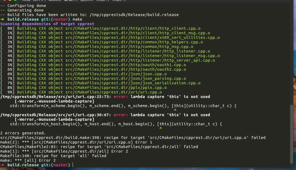Image resolution: width=296 pixels, height=170 pixels.
Task: Click the 'Makefile:140' recipe failed line
Action: click(53, 156)
